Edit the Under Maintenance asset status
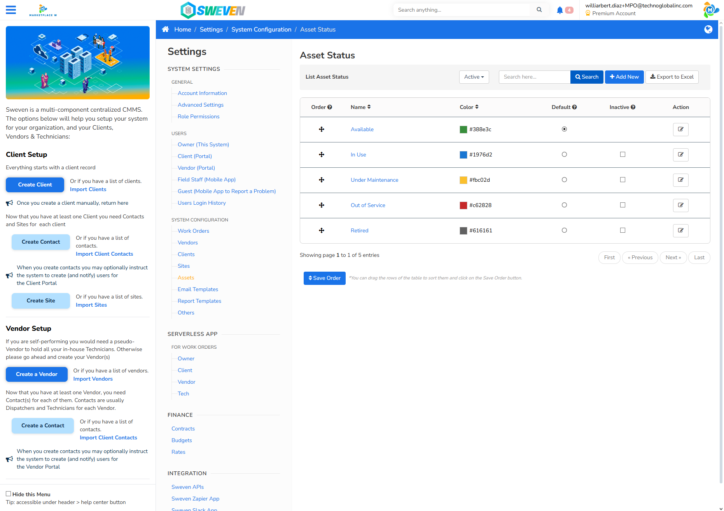 pyautogui.click(x=680, y=180)
